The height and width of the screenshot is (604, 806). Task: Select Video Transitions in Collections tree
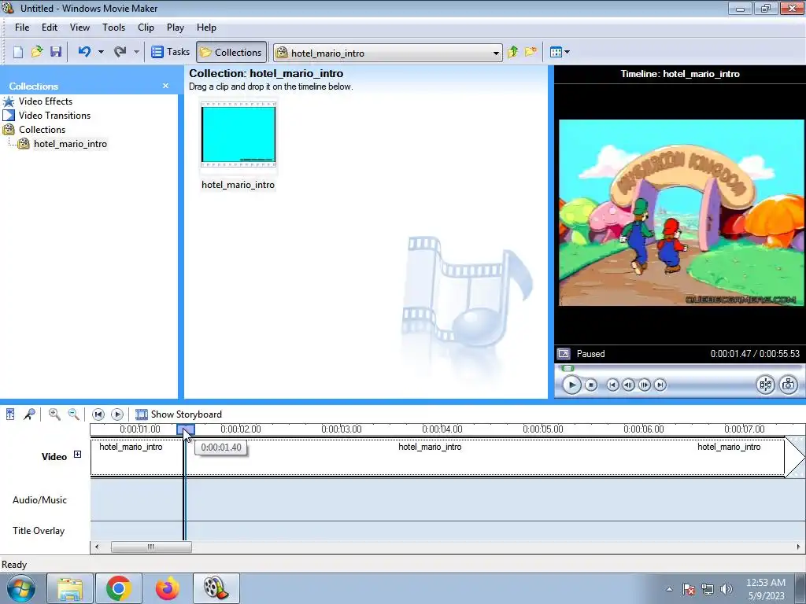pos(54,116)
